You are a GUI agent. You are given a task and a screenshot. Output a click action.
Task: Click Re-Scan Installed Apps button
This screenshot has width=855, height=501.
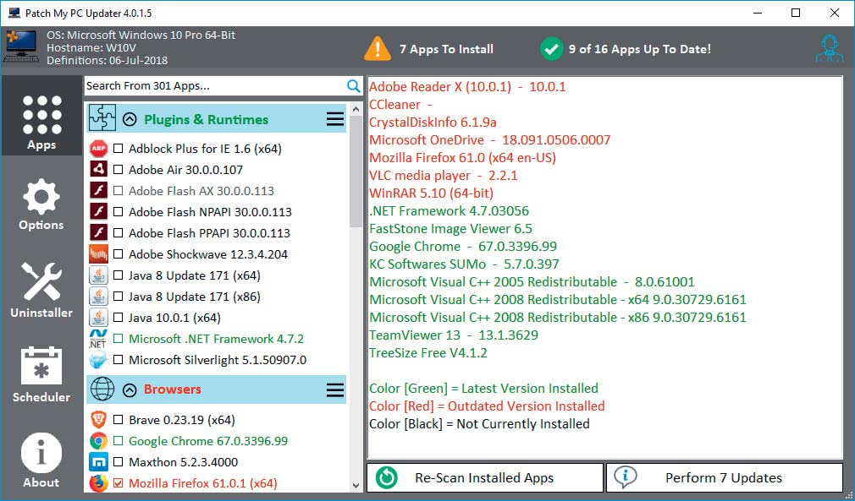click(x=485, y=477)
